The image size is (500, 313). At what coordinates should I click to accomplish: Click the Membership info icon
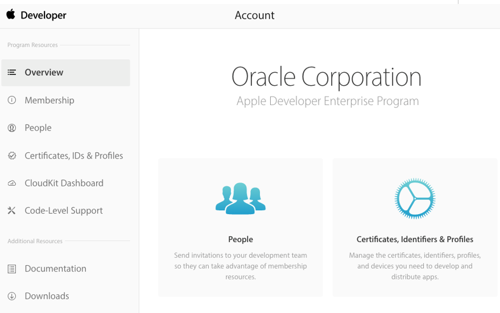pyautogui.click(x=12, y=101)
